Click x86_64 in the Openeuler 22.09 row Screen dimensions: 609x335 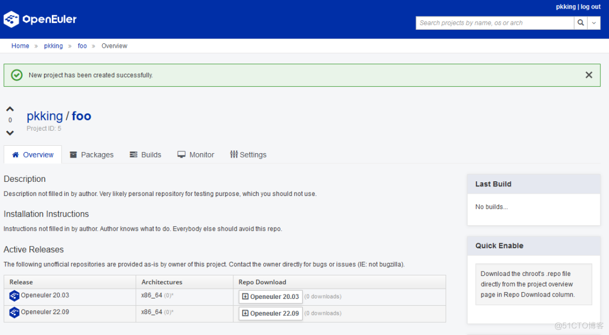coord(152,312)
